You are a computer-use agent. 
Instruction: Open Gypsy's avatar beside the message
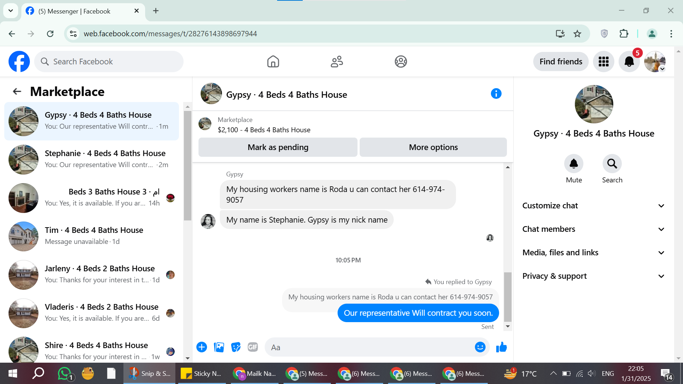[x=208, y=221]
